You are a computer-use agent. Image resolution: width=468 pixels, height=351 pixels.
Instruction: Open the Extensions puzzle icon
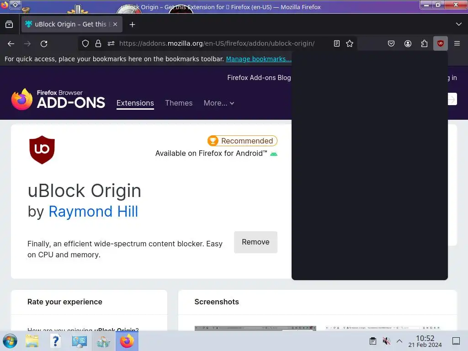424,43
